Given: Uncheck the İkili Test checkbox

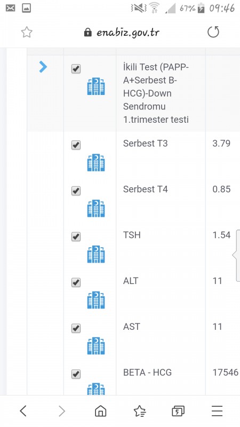Looking at the screenshot, I should [76, 69].
